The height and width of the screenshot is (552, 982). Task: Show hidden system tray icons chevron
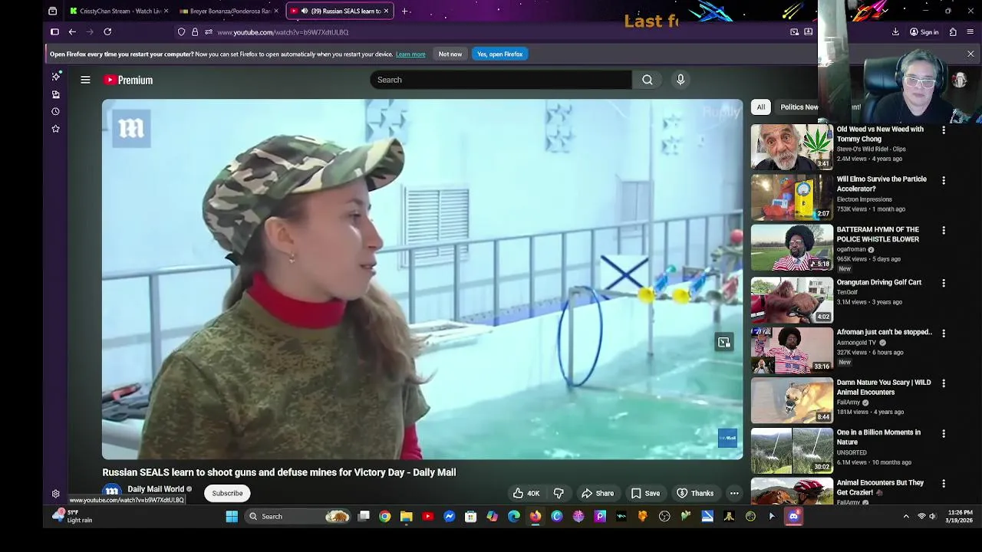click(906, 517)
